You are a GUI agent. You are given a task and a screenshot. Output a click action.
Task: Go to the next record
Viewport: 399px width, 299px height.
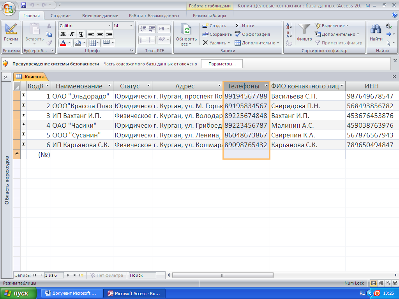68,275
